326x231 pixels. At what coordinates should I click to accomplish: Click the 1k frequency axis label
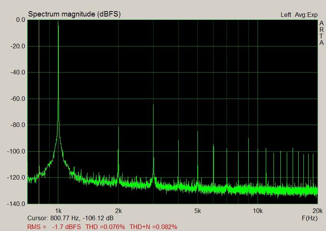coord(58,211)
